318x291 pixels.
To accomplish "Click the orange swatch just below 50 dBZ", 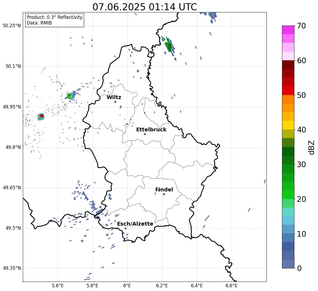I will point(288,99).
